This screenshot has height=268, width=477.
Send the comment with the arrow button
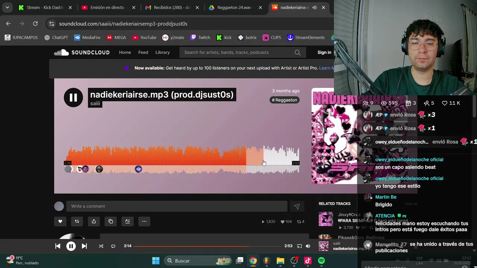[x=297, y=206]
